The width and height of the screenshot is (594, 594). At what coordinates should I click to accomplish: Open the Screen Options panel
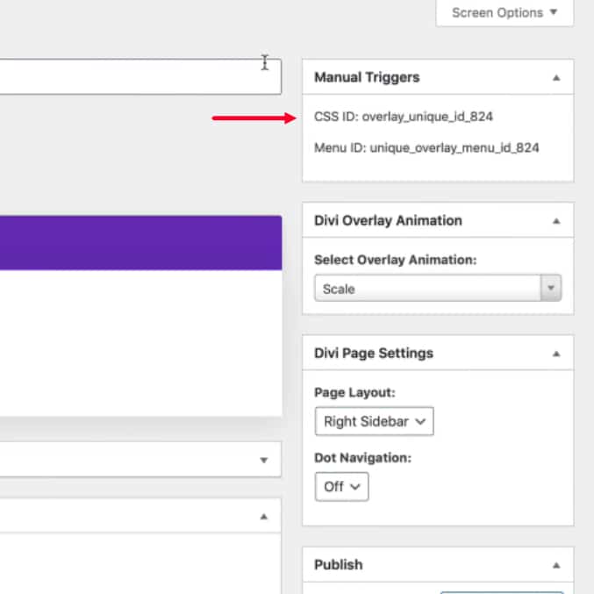coord(504,13)
